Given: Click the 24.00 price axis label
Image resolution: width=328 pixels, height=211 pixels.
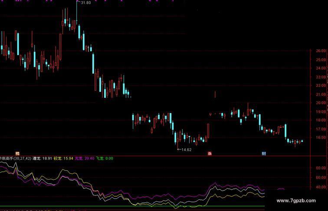Looking at the screenshot, I should coord(321,68).
